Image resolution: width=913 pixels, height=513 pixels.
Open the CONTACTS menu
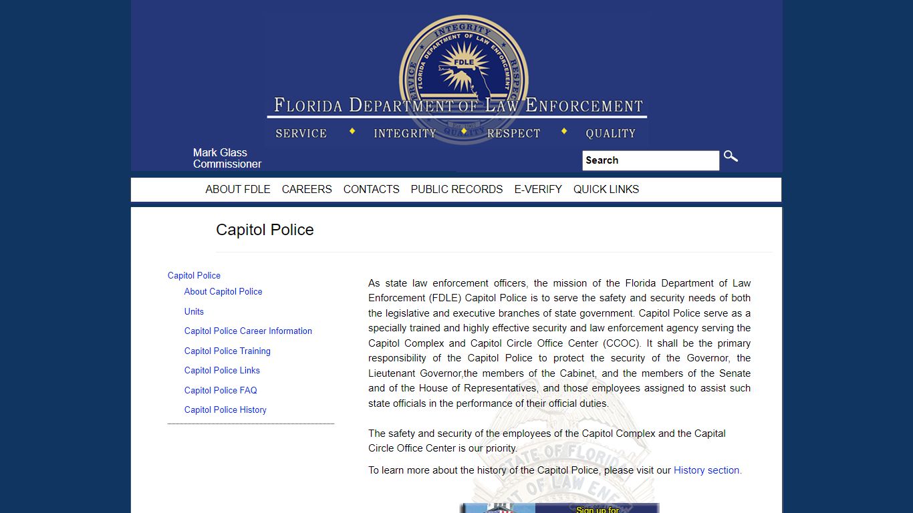[372, 189]
